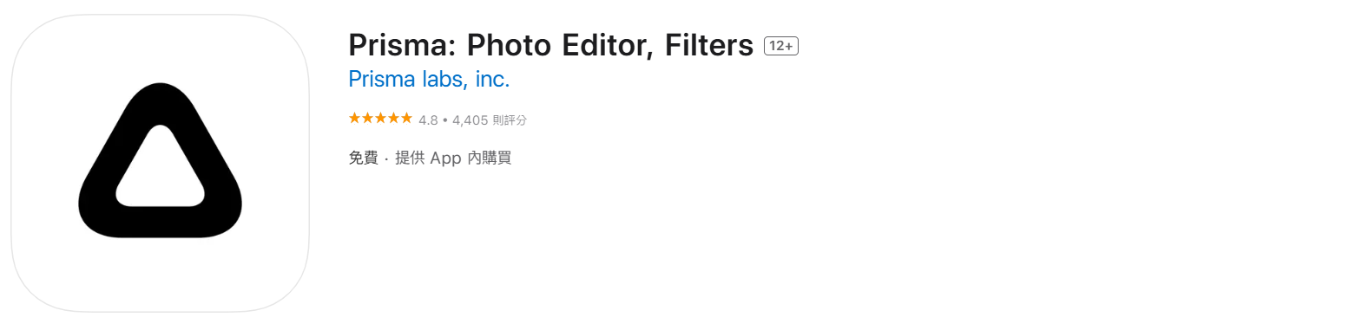The image size is (1349, 330).
Task: Click the 12+ age rating badge
Action: click(x=780, y=46)
